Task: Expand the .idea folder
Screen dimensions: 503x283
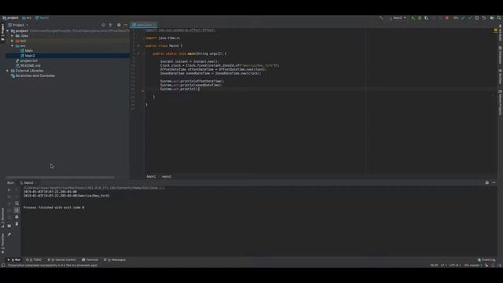Action: click(x=13, y=36)
